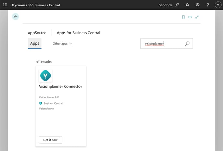Click the Visionplanner category text
The width and height of the screenshot is (223, 151).
pyautogui.click(x=47, y=109)
